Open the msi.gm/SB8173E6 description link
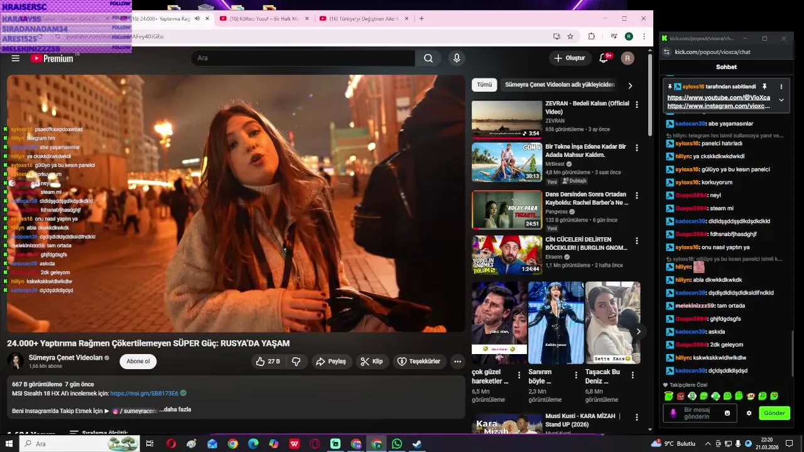Viewport: 804px width, 452px height. (144, 394)
